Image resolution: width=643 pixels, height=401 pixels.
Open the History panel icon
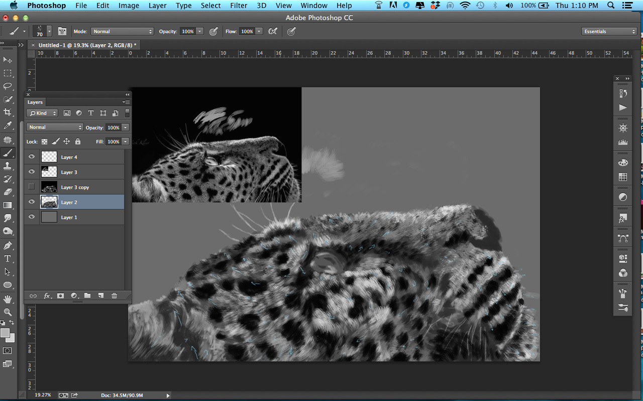(x=623, y=93)
